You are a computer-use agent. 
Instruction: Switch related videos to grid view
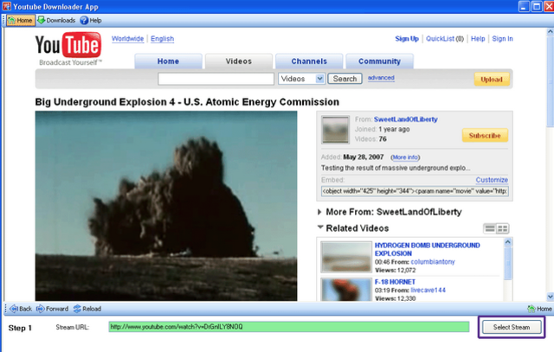(x=502, y=229)
